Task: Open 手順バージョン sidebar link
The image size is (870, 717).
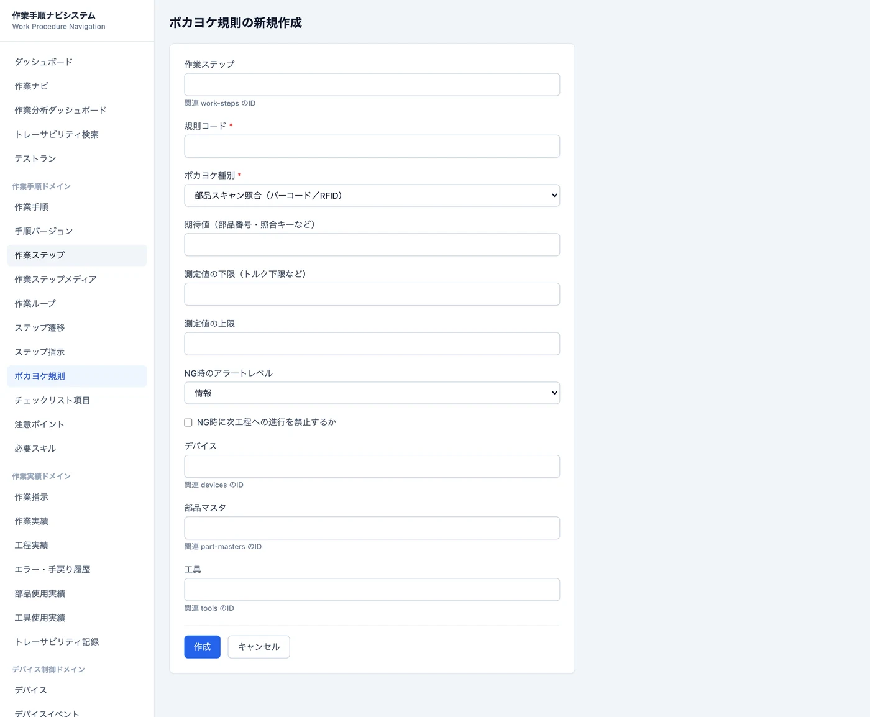Action: coord(77,231)
